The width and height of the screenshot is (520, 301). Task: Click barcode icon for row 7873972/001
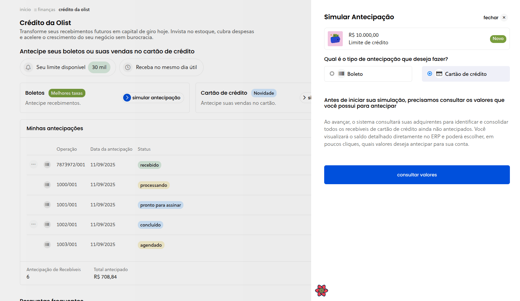click(47, 165)
